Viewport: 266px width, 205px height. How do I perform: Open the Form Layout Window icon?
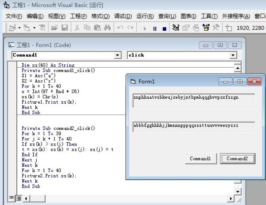click(196, 28)
